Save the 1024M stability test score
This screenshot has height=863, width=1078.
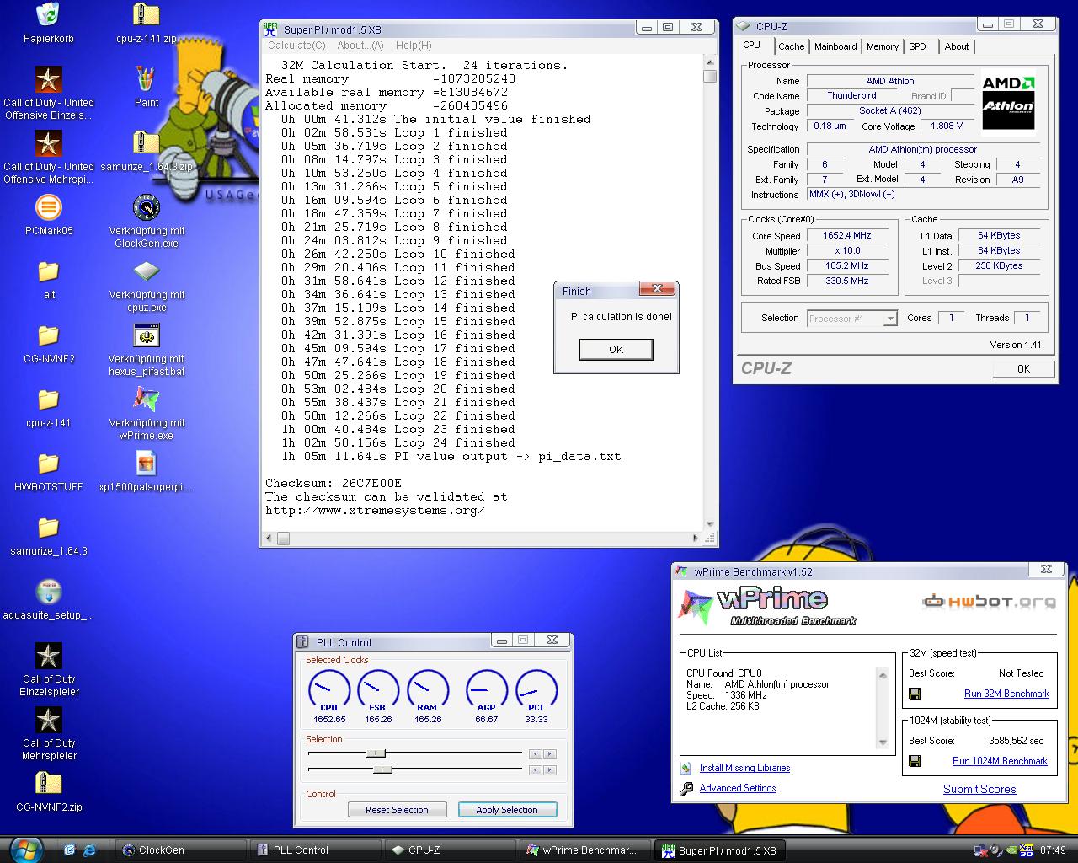coord(915,761)
